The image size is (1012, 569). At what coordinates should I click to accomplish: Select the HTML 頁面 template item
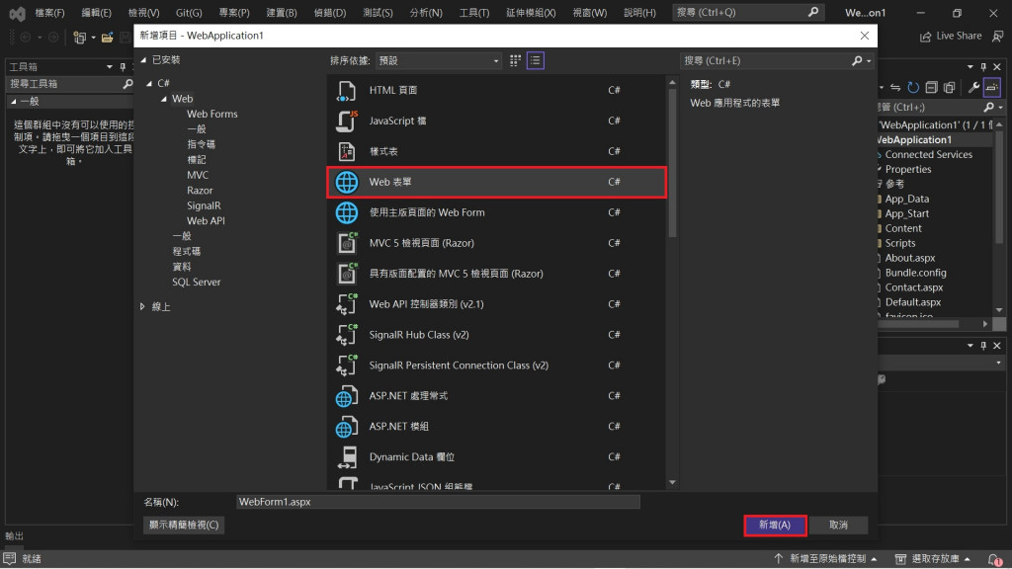pos(497,90)
